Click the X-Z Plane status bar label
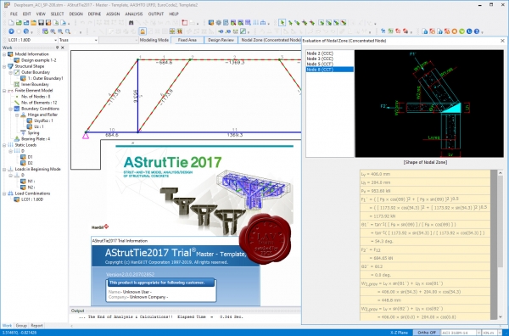 pyautogui.click(x=399, y=333)
